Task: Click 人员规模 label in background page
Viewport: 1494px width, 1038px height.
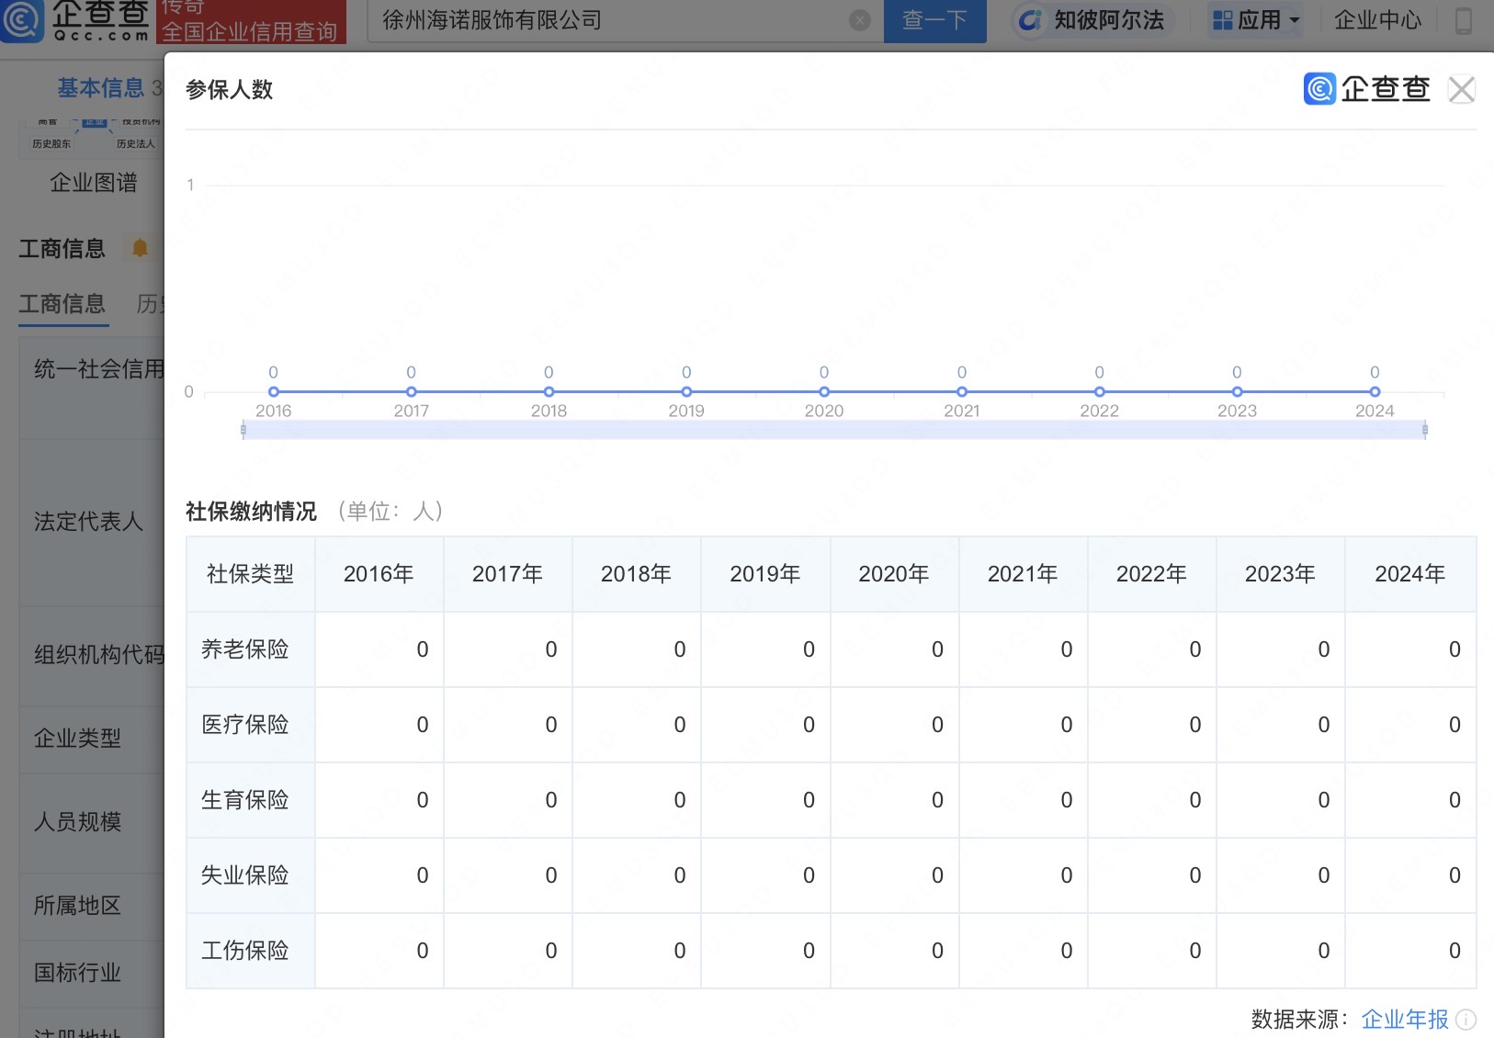Action: point(77,821)
